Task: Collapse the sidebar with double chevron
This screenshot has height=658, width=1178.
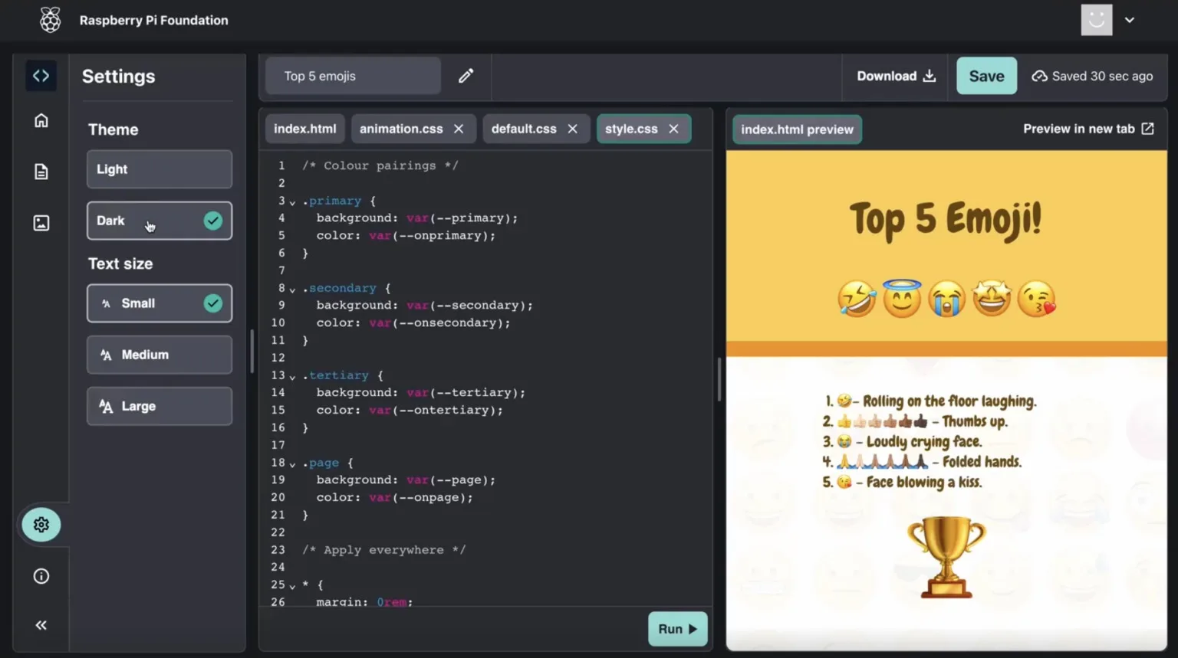Action: (x=41, y=625)
